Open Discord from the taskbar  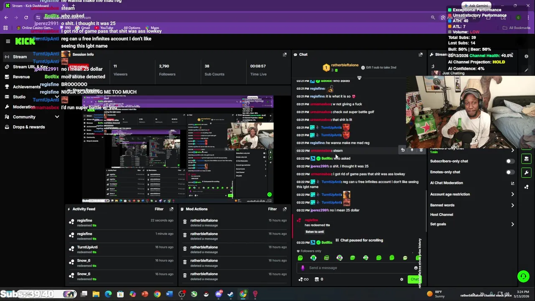218,294
